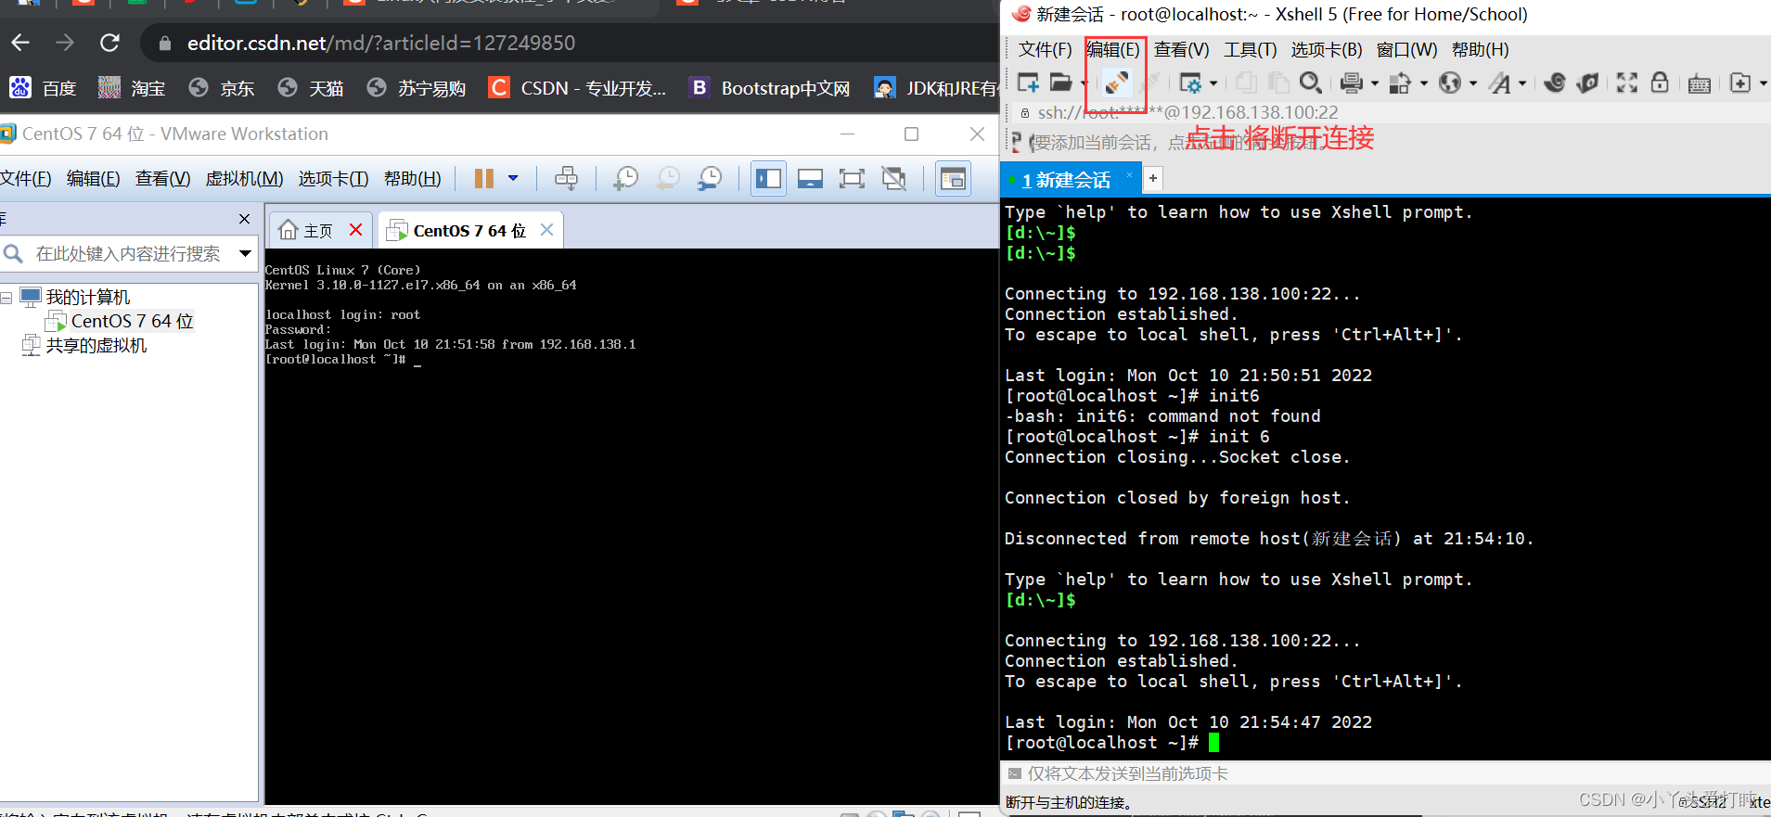Open the VMware 虚拟机(M) menu
Viewport: 1771px width, 817px height.
[245, 178]
